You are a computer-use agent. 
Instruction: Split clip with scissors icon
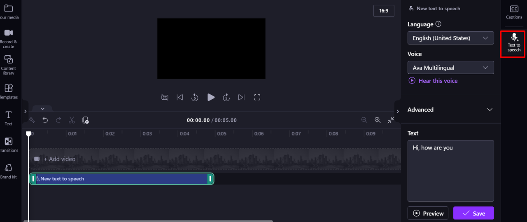[x=72, y=120]
